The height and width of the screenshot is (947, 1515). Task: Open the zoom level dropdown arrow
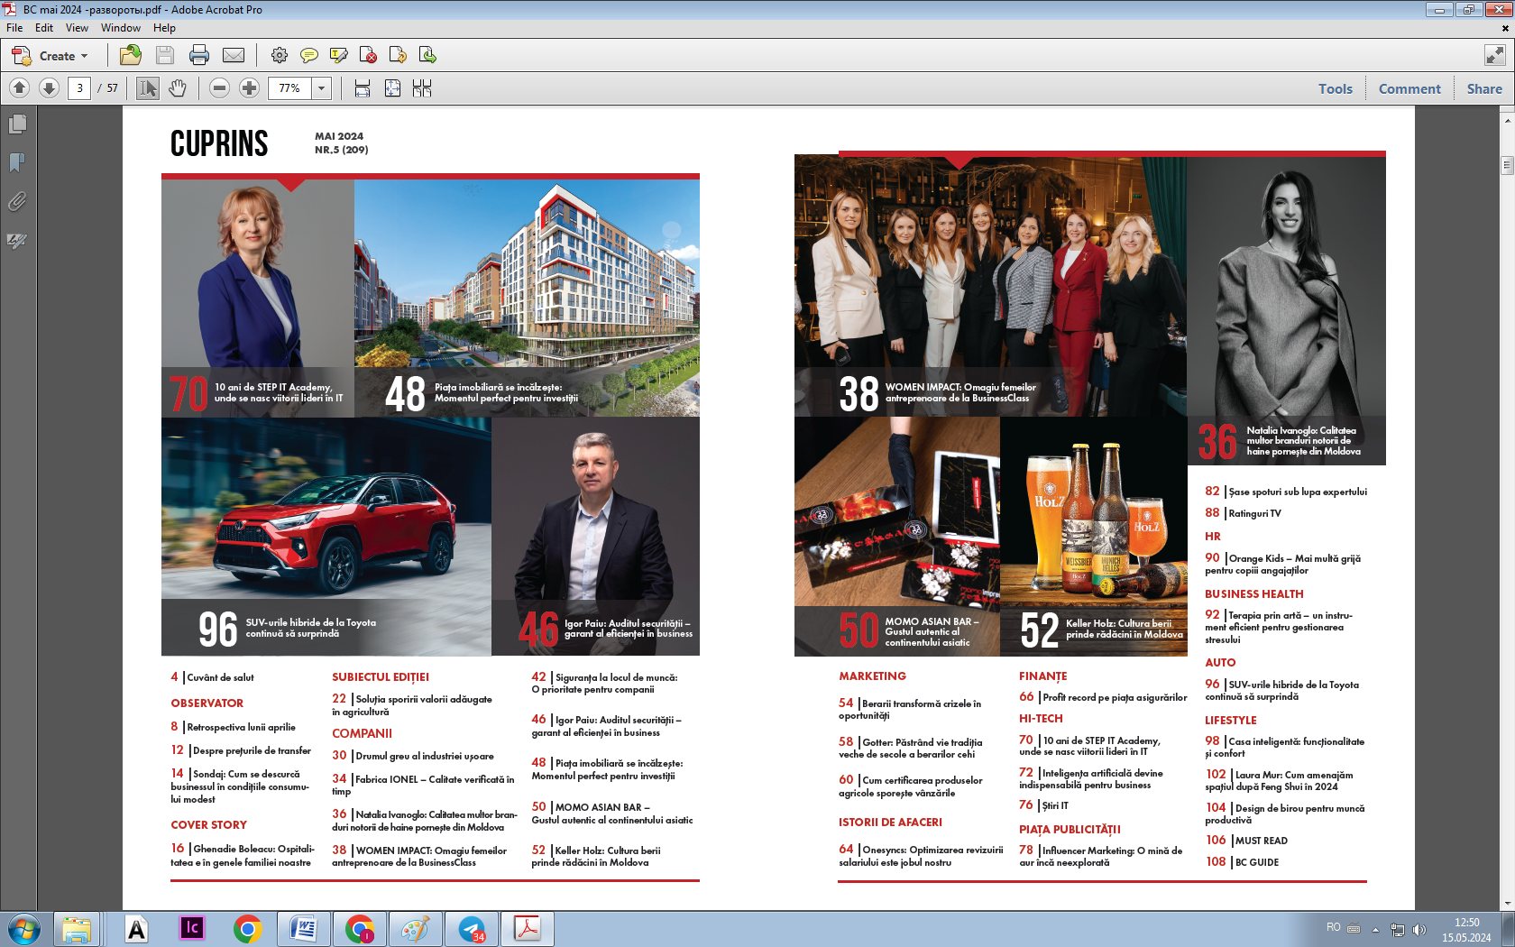click(321, 88)
